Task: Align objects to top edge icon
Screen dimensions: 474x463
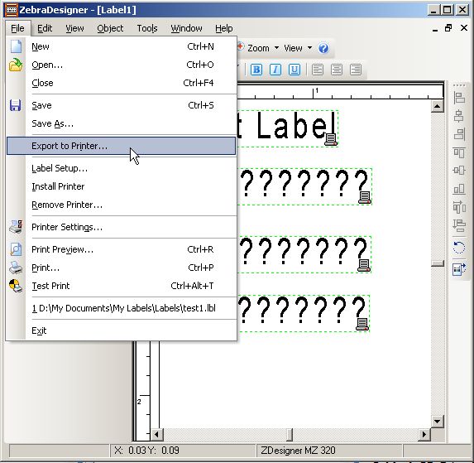Action: pyautogui.click(x=459, y=152)
